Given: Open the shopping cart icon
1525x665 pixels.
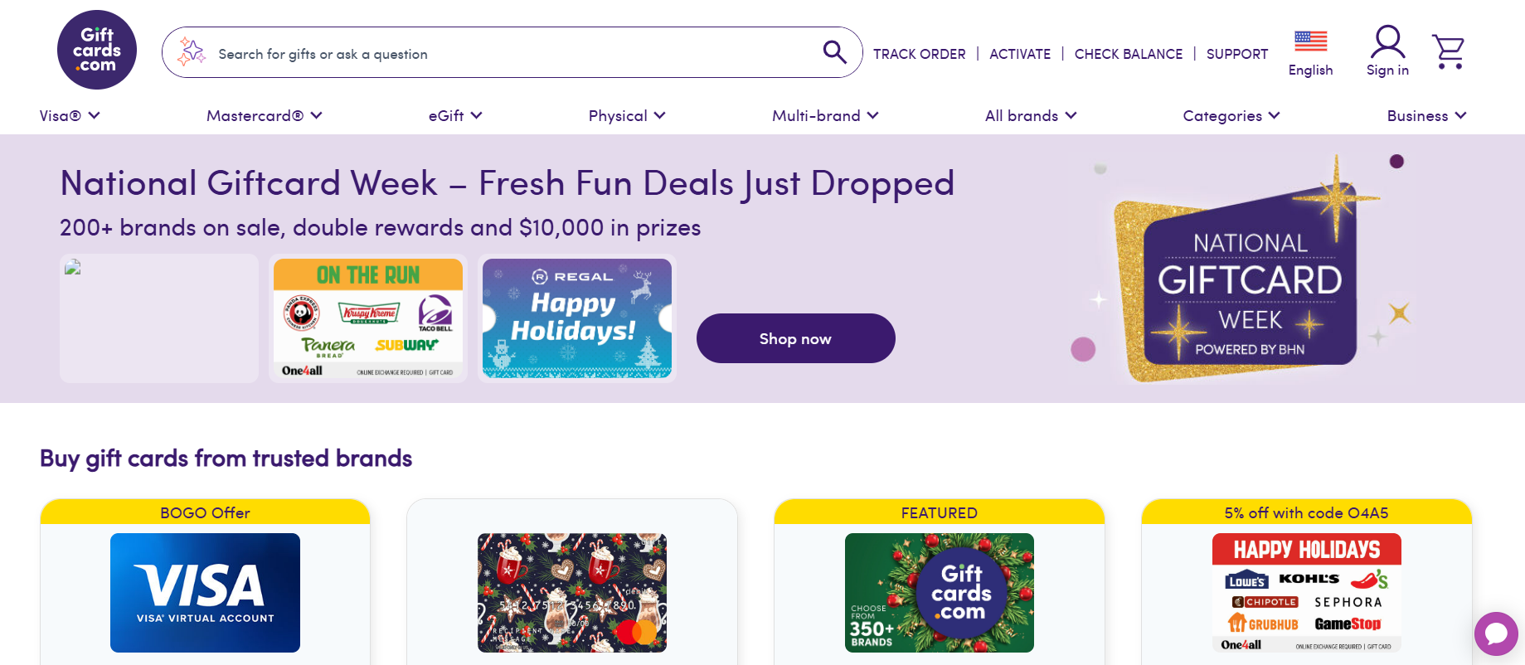Looking at the screenshot, I should pyautogui.click(x=1448, y=51).
